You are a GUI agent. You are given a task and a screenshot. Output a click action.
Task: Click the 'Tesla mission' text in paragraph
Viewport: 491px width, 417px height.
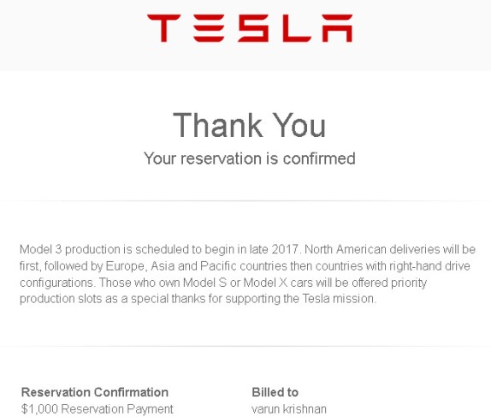tap(339, 299)
